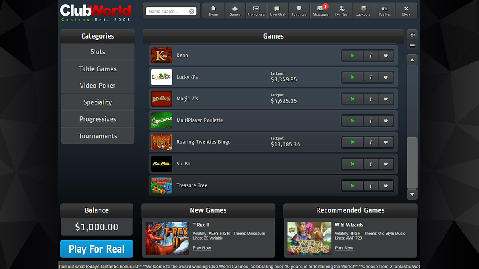Switch games to list view
Screen dimensions: 479x269
(x=412, y=46)
